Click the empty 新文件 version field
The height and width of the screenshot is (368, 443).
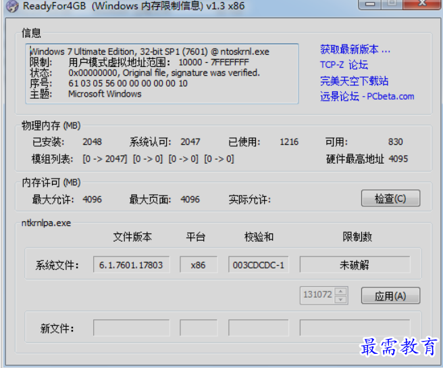[132, 328]
